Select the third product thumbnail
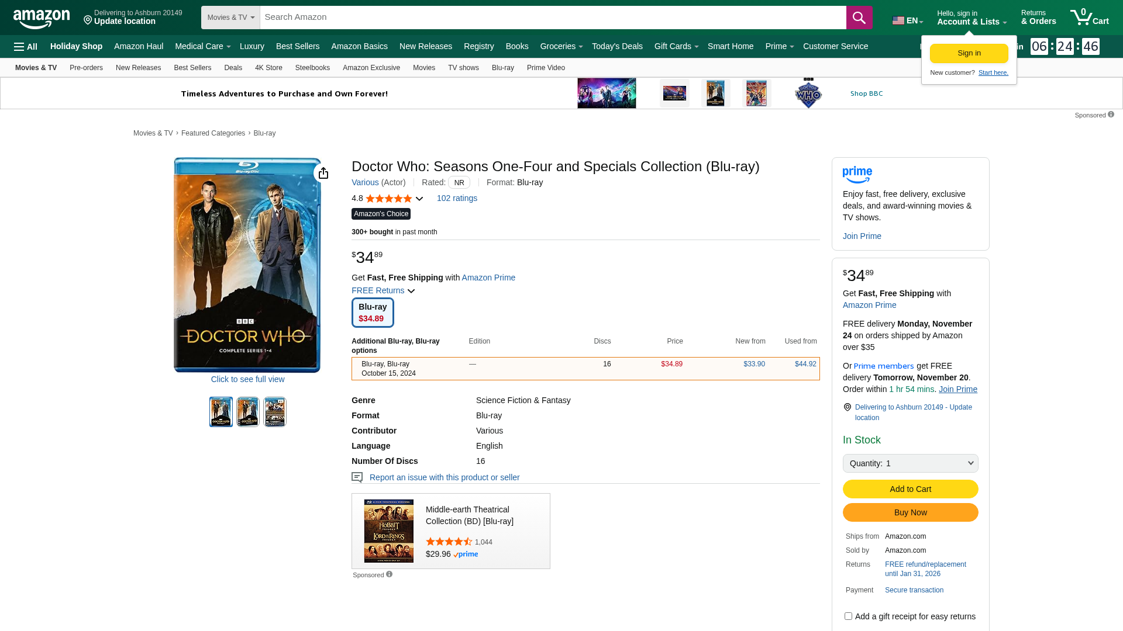 275,412
